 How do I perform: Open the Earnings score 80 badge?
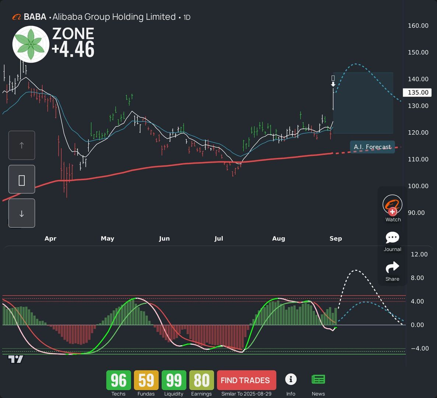pyautogui.click(x=201, y=380)
